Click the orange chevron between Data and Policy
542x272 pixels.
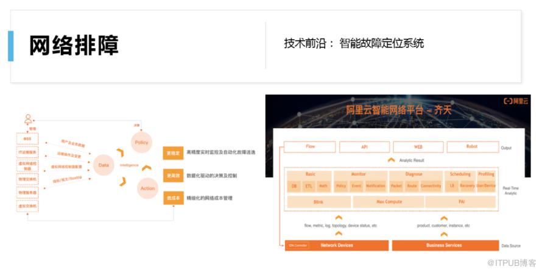[121, 152]
